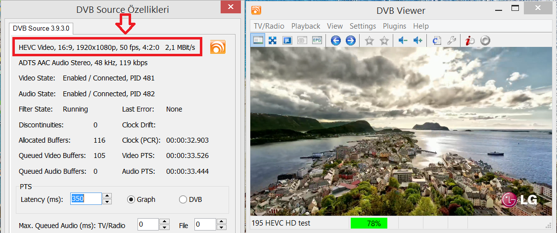Click the previous favourite star icon
Screen dimensions: 557x233
coord(370,40)
